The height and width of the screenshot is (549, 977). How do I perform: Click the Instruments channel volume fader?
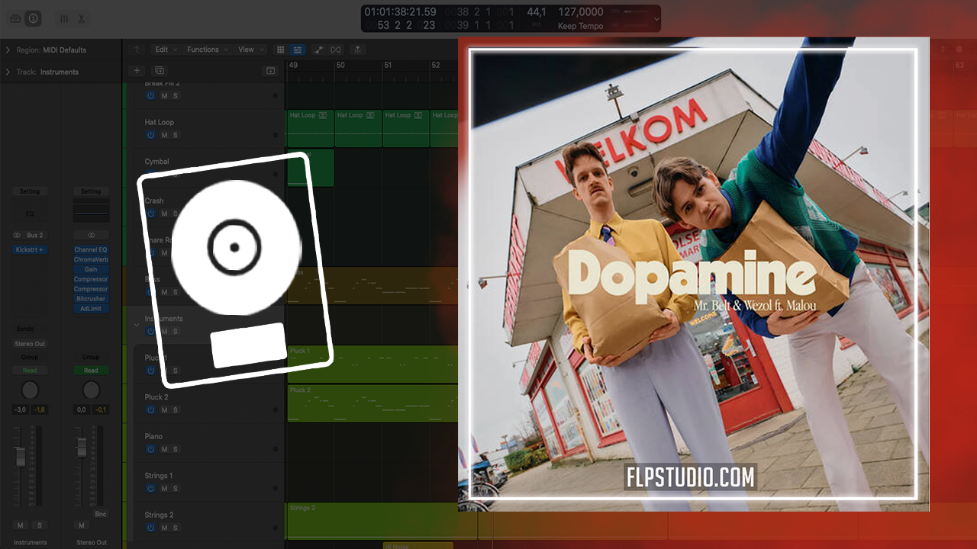point(21,457)
